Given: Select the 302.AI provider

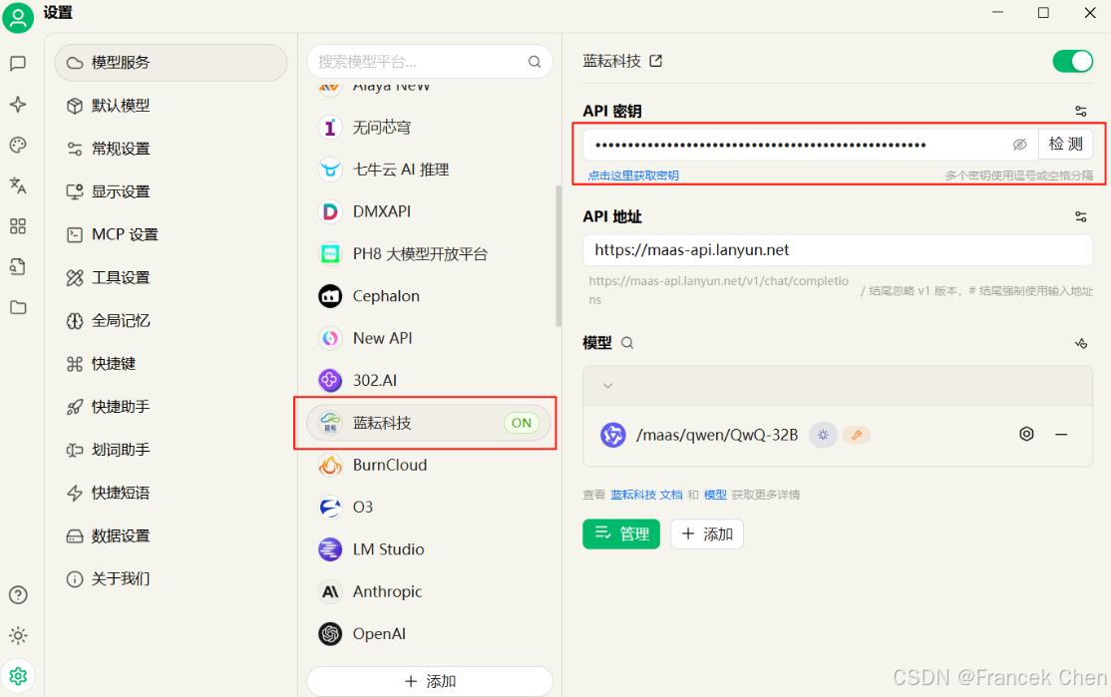Looking at the screenshot, I should 430,380.
